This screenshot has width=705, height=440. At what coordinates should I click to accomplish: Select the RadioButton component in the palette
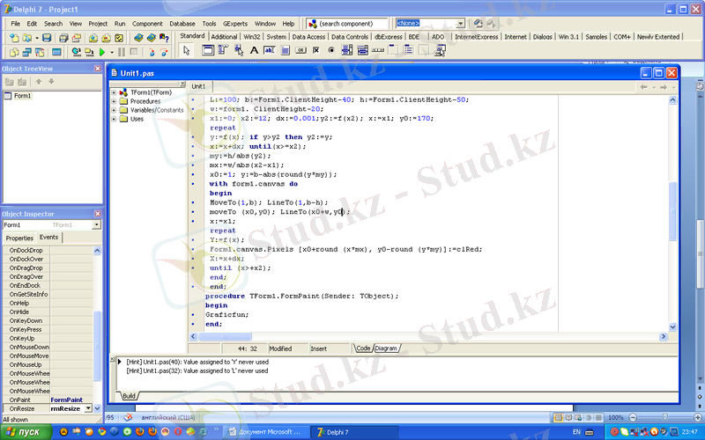point(331,51)
